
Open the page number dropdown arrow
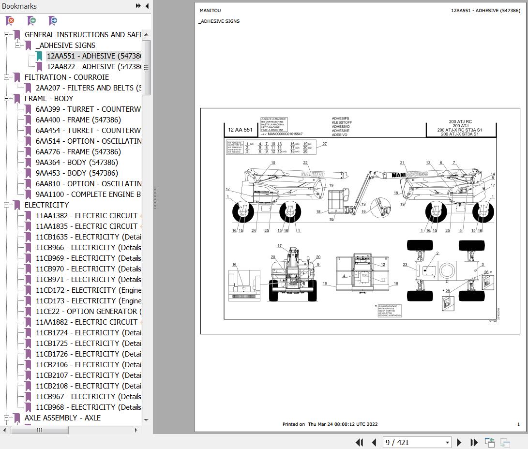447,443
